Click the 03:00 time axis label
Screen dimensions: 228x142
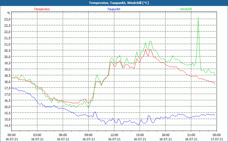37,135
